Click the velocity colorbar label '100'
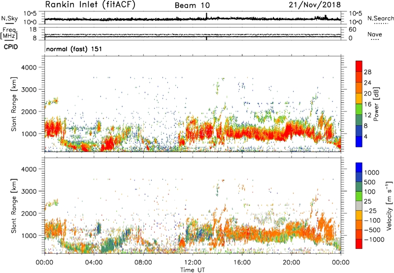The width and height of the screenshot is (394, 273). [x=370, y=192]
